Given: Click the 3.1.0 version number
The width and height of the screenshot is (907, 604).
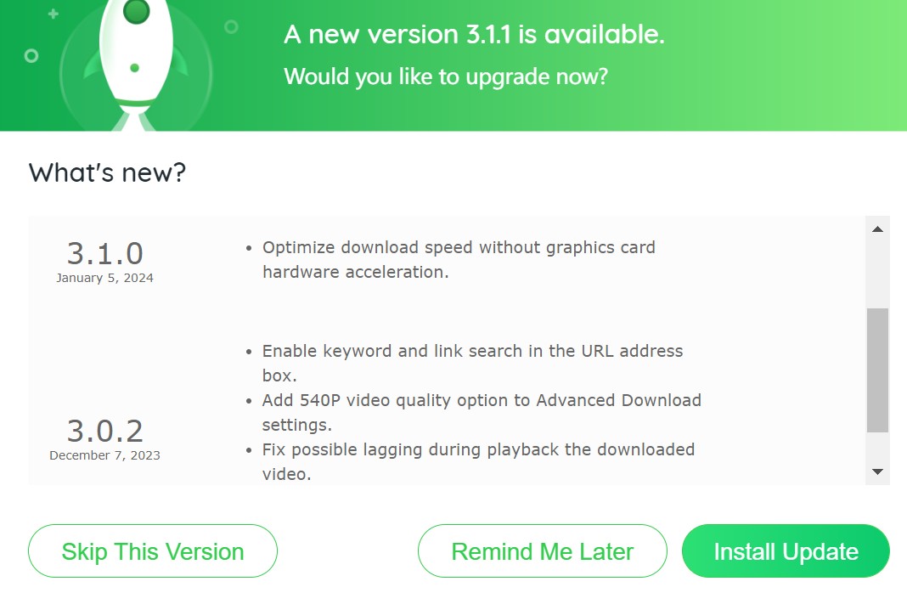Looking at the screenshot, I should (x=104, y=253).
